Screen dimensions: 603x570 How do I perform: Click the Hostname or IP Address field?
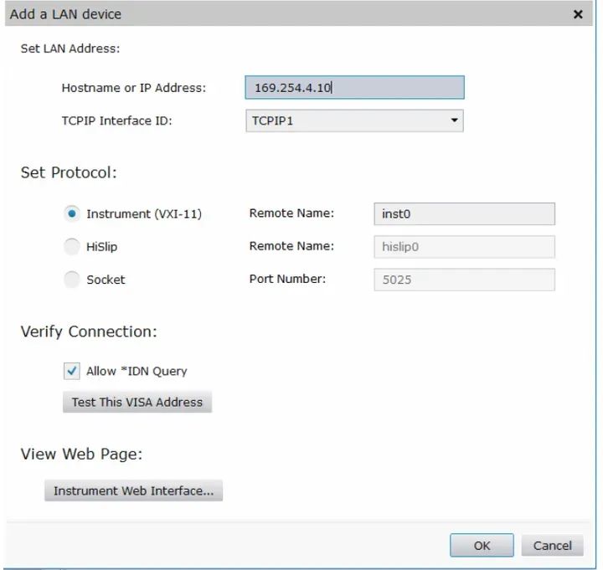[354, 88]
